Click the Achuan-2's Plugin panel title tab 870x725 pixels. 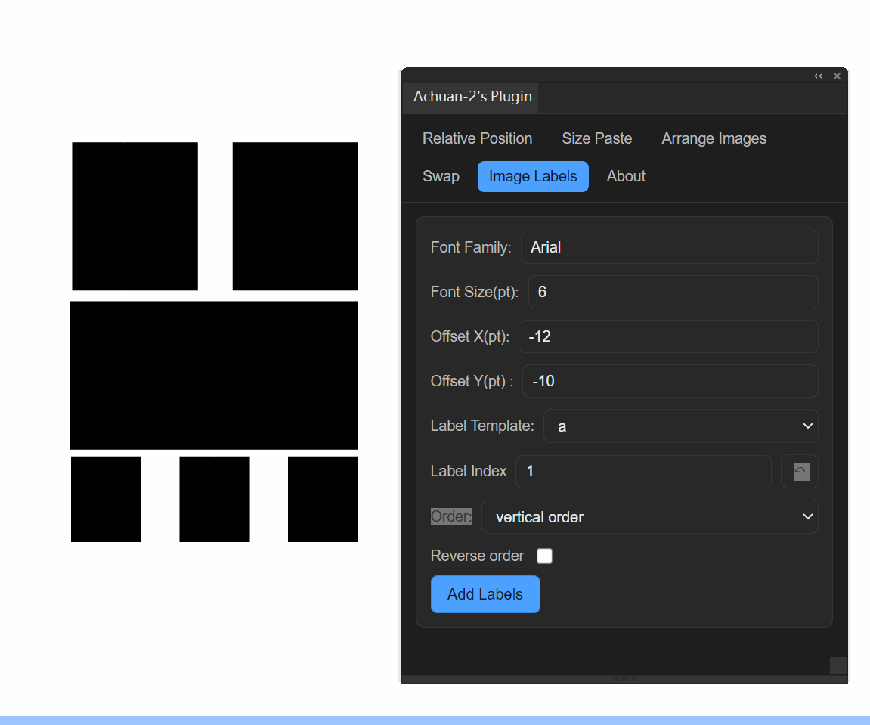pos(472,97)
